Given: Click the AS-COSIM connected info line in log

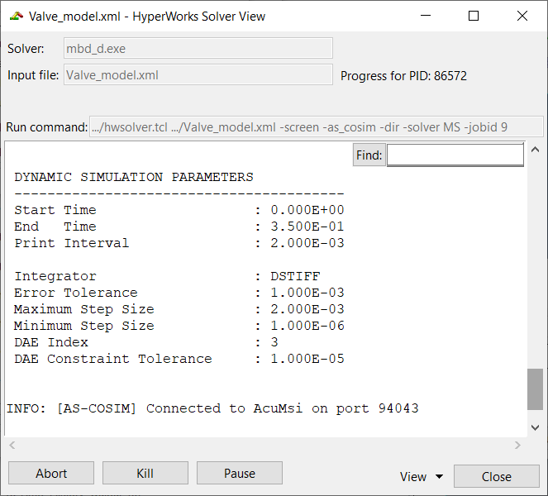Looking at the screenshot, I should pos(212,408).
